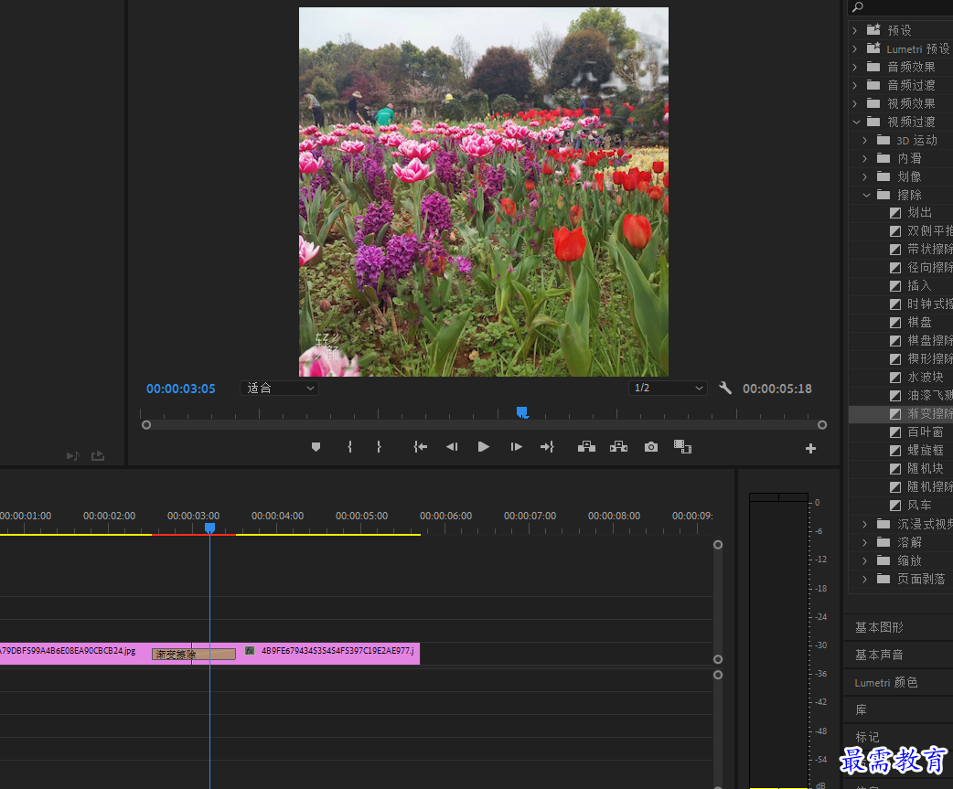This screenshot has height=789, width=953.
Task: Expand the 划像 folder
Action: coord(865,176)
